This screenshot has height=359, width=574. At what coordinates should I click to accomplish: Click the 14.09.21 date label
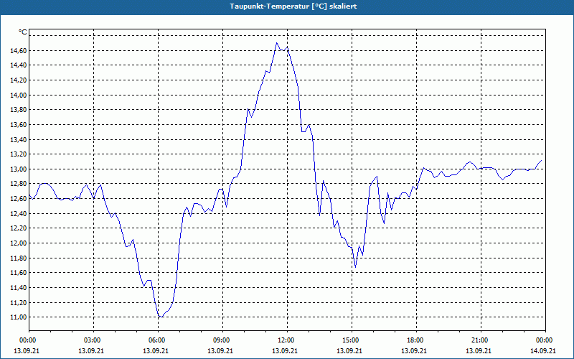[x=543, y=351]
